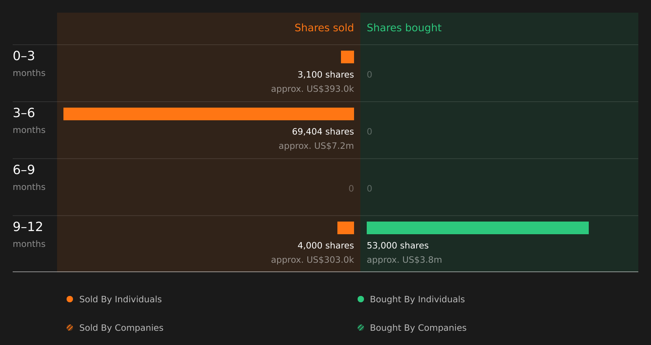Click the 3,100 shares value
The height and width of the screenshot is (345, 651).
[x=326, y=75]
